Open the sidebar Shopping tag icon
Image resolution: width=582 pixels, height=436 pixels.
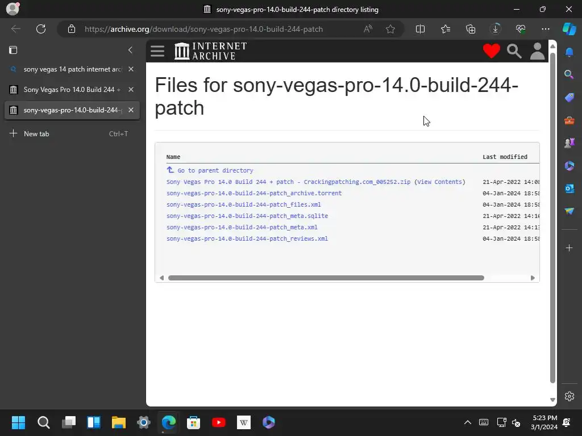[x=569, y=97]
